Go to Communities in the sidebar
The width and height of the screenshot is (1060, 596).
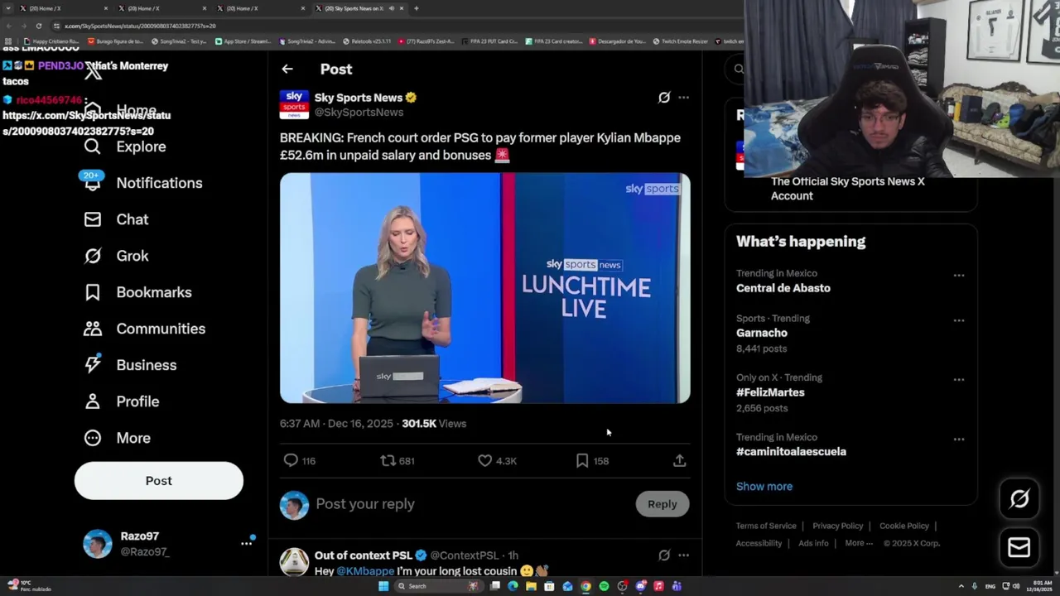click(144, 329)
